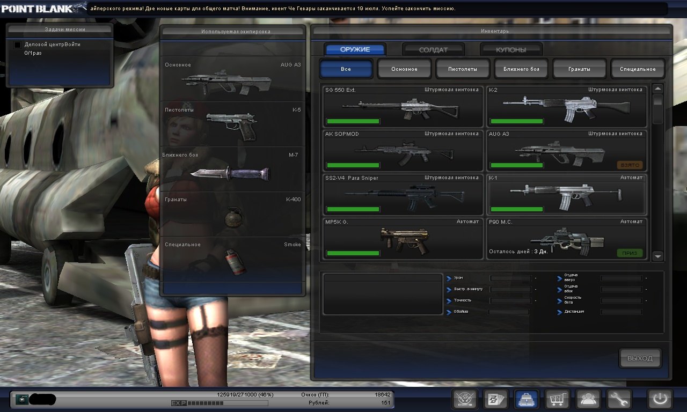Click the inventory backpack icon
Image resolution: width=687 pixels, height=412 pixels.
pyautogui.click(x=527, y=399)
